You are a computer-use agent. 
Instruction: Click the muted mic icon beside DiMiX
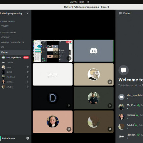pos(28,72)
